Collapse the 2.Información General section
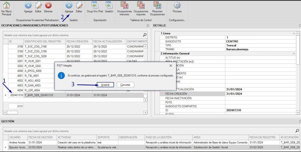Screen dimensions: 301x152 [294, 54]
